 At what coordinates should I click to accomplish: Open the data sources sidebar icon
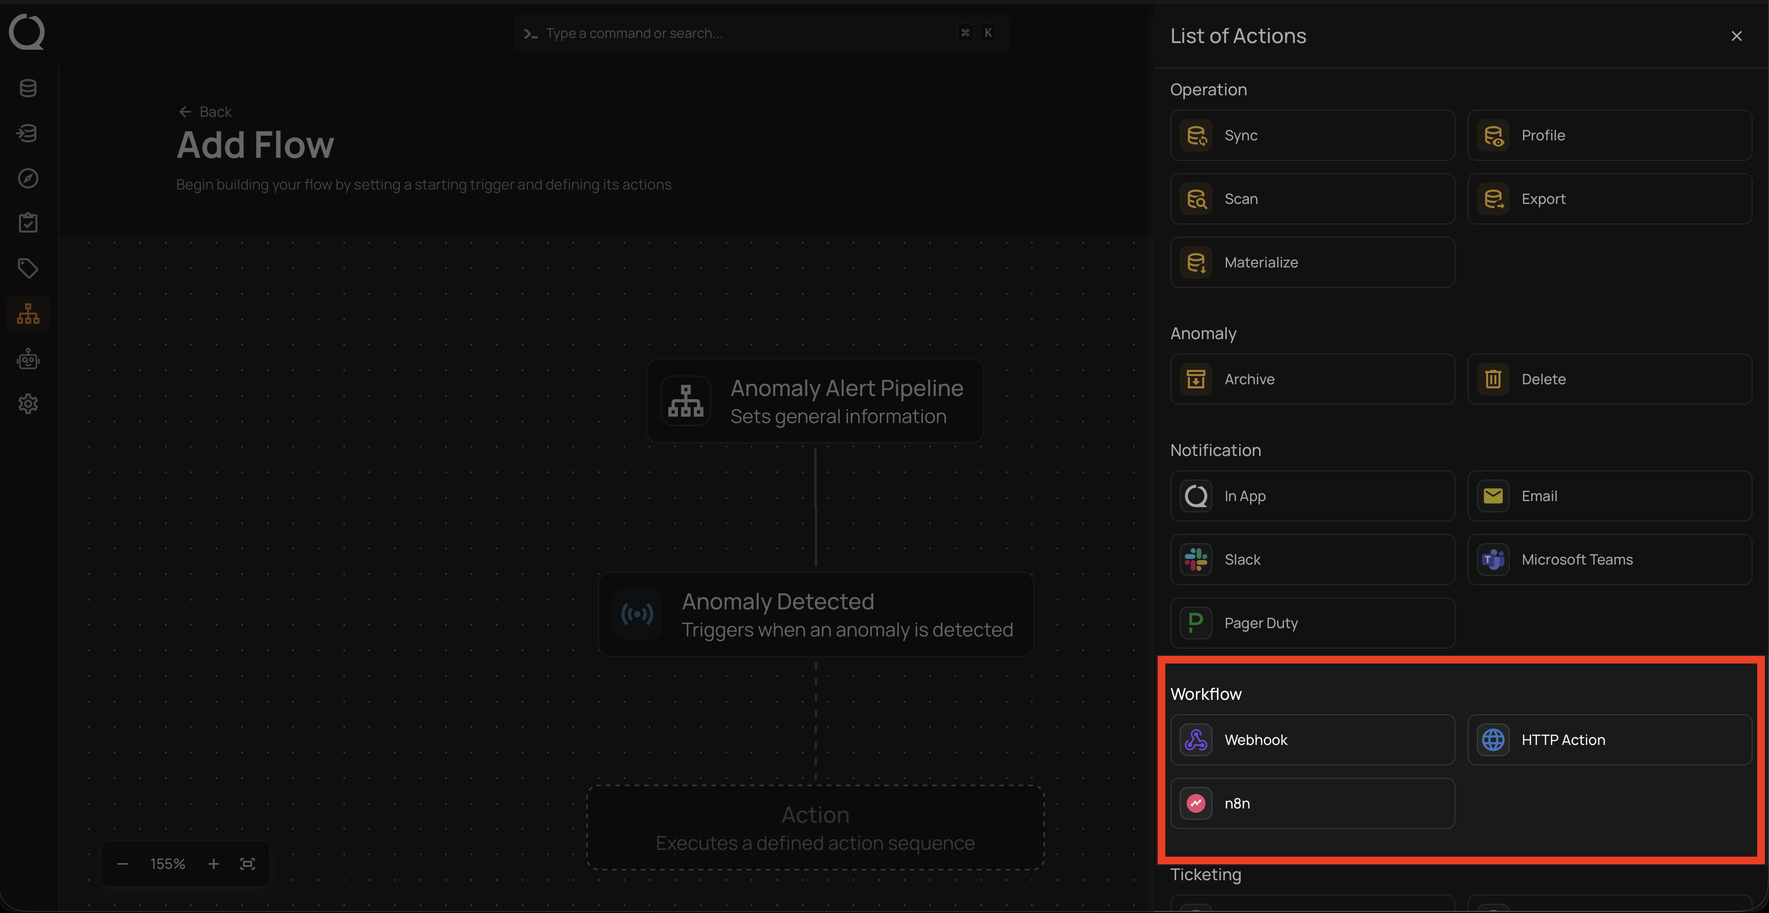coord(28,133)
